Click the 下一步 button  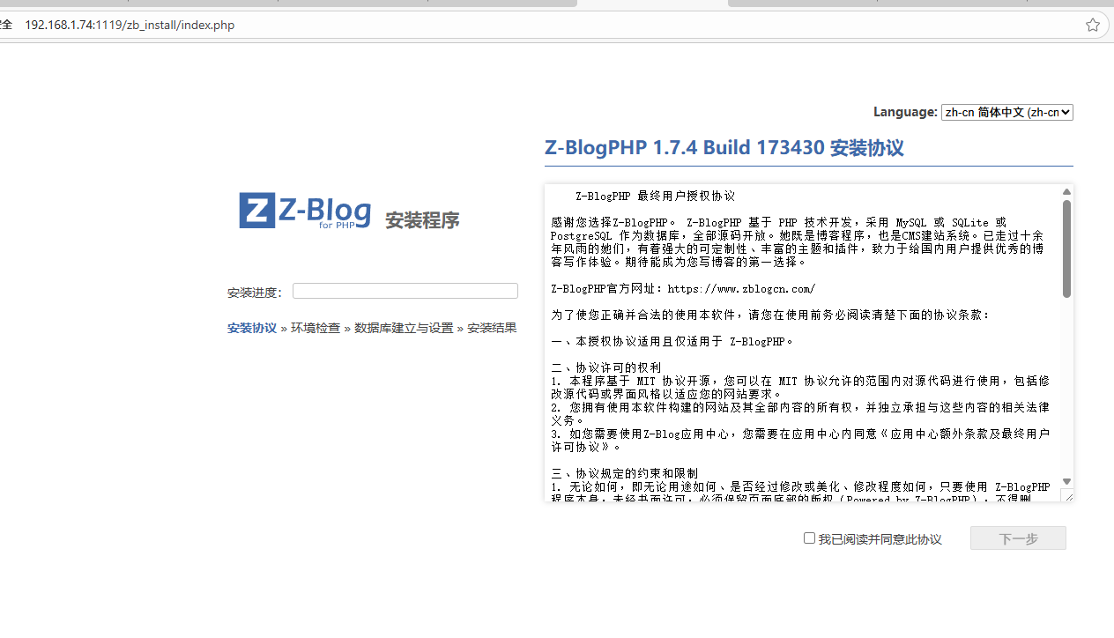1018,538
